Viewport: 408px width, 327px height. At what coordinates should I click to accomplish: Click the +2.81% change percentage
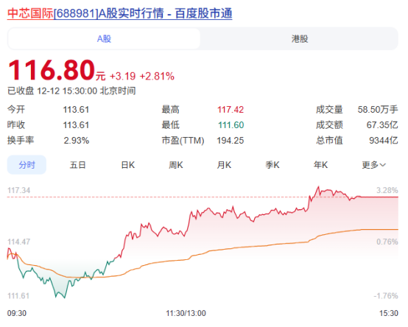(x=157, y=77)
